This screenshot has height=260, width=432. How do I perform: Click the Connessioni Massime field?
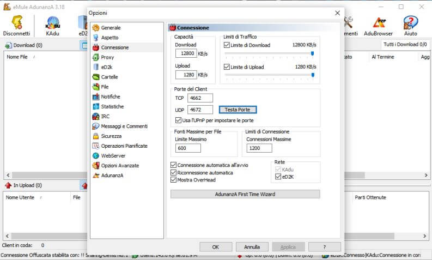tap(259, 148)
